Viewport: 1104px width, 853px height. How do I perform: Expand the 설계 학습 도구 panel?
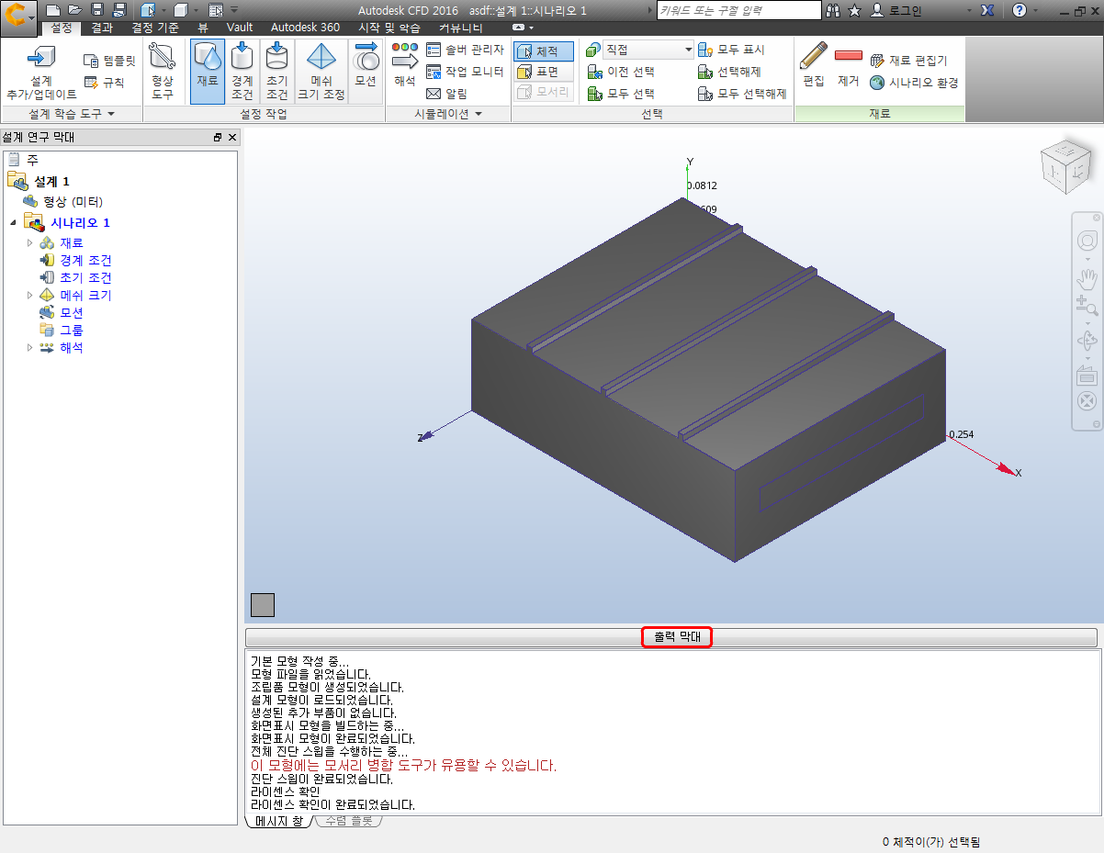[72, 114]
